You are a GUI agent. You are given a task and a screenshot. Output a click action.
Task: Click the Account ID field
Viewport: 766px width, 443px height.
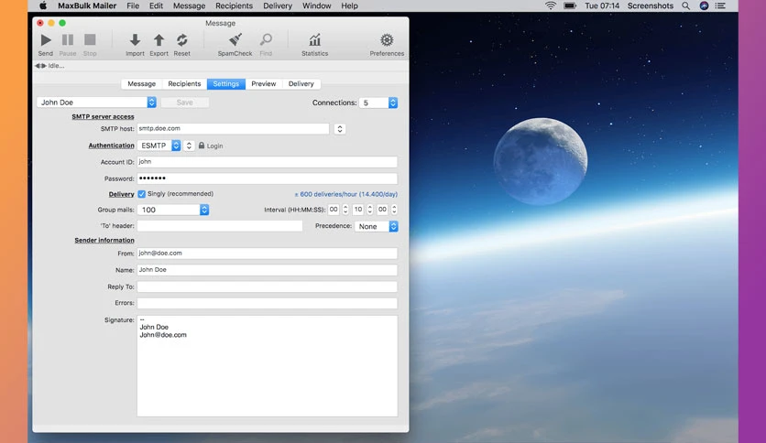(268, 162)
